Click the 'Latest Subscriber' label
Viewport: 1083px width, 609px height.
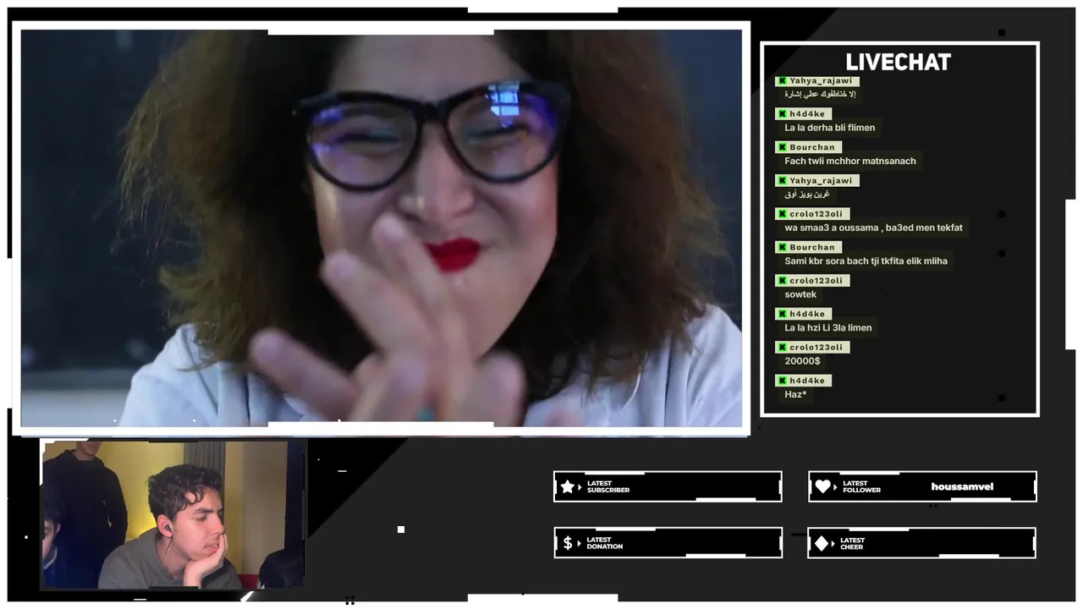(x=608, y=487)
